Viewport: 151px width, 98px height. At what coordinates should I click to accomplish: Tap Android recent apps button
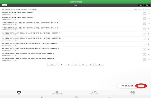coord(43,97)
